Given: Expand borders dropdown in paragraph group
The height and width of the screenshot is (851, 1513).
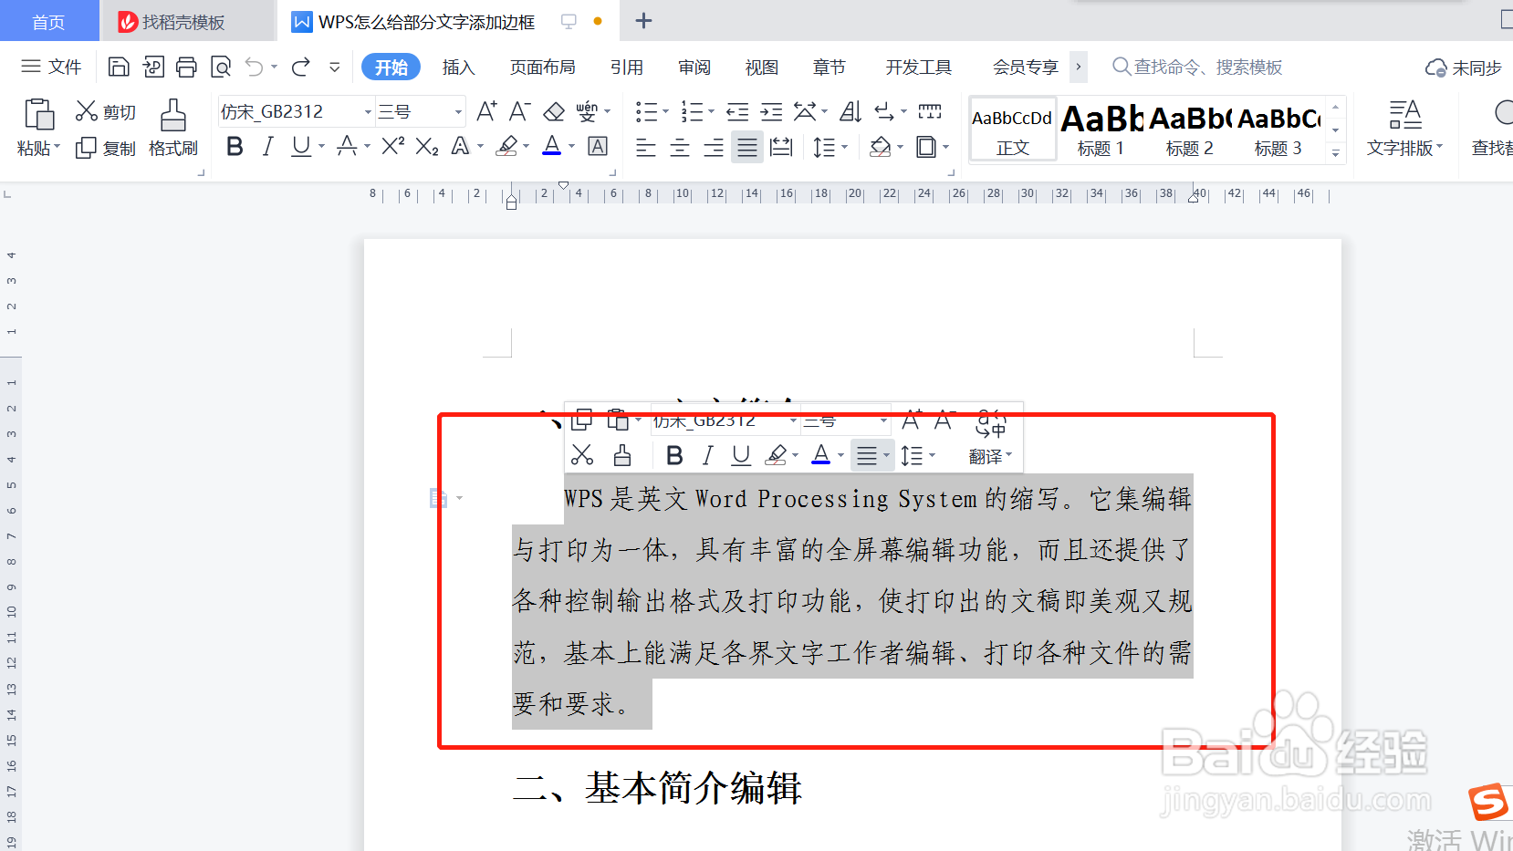Looking at the screenshot, I should point(946,147).
